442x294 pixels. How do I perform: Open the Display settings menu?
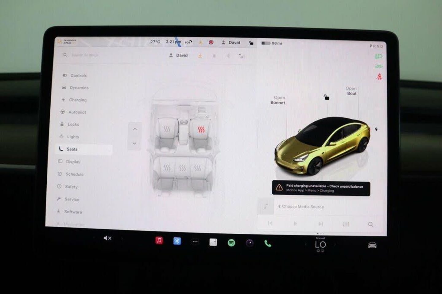tap(69, 162)
